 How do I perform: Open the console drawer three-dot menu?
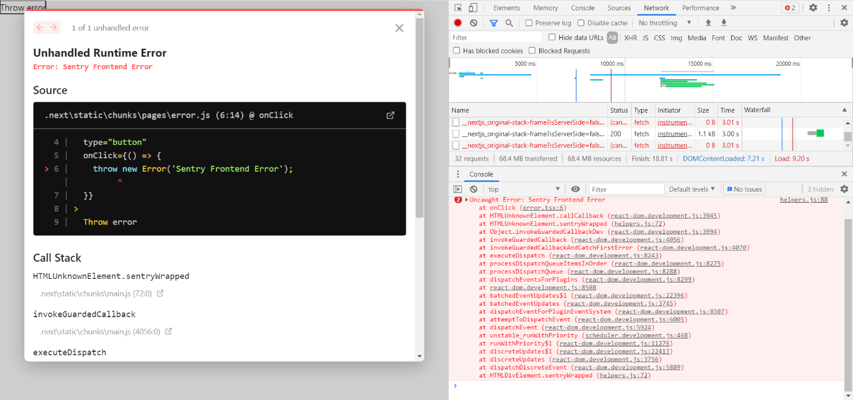(458, 174)
